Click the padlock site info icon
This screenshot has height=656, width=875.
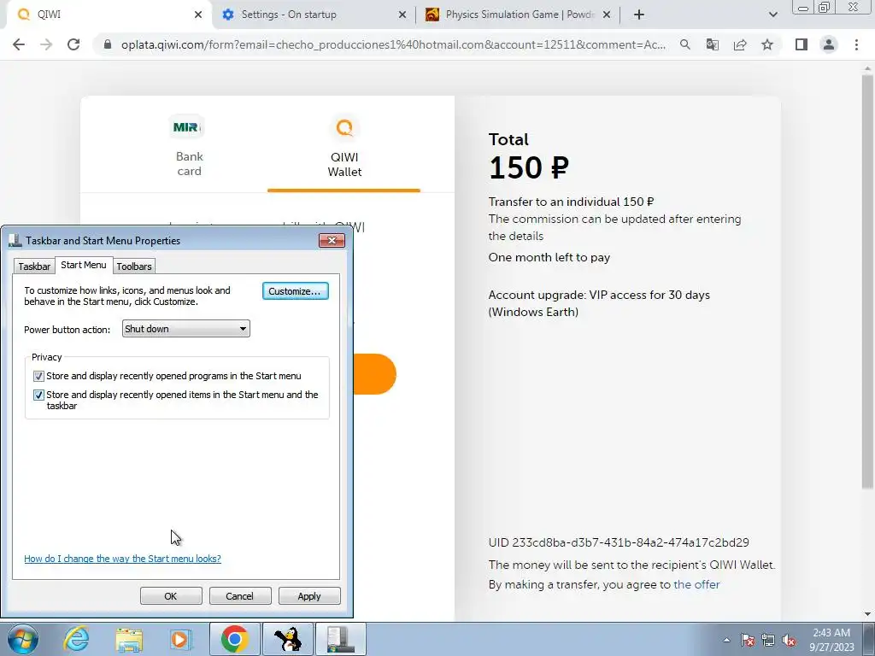[x=108, y=44]
